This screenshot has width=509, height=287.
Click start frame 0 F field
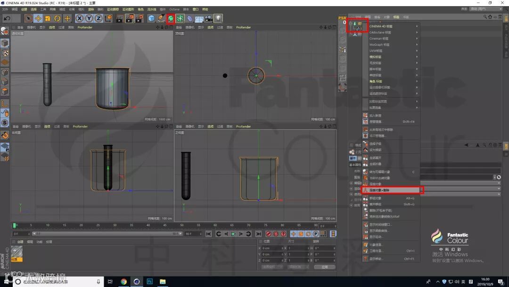tap(21, 234)
